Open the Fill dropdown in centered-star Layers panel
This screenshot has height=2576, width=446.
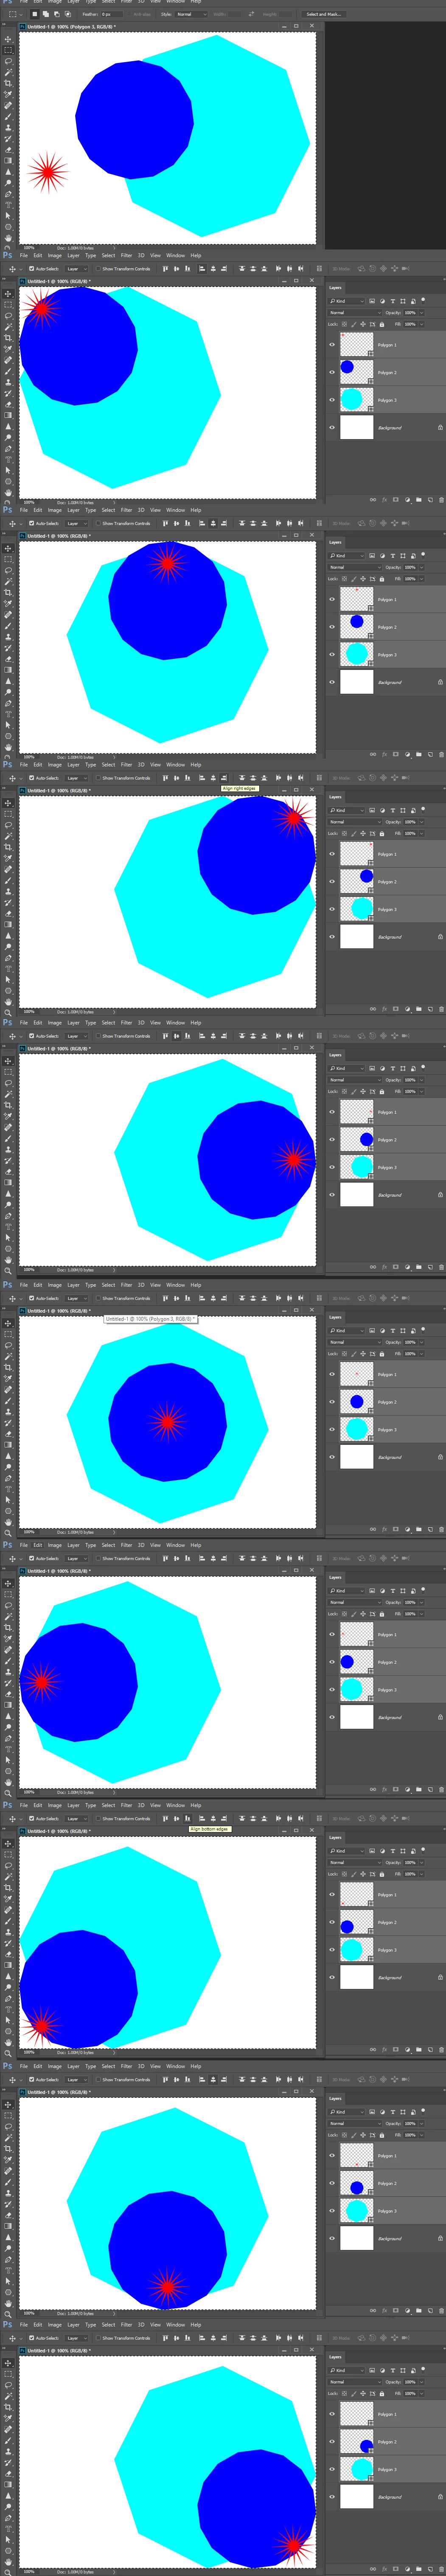point(421,1354)
